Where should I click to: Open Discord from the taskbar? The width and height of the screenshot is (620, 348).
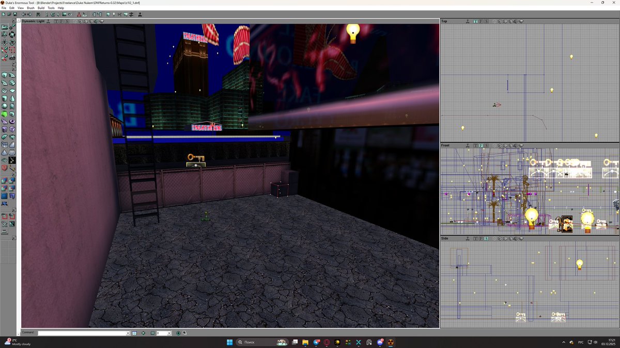coord(380,342)
